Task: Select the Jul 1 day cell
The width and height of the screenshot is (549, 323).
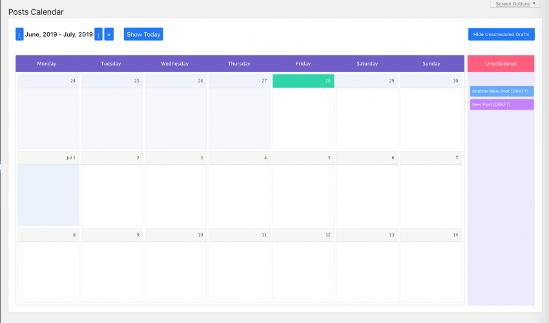Action: 48,188
